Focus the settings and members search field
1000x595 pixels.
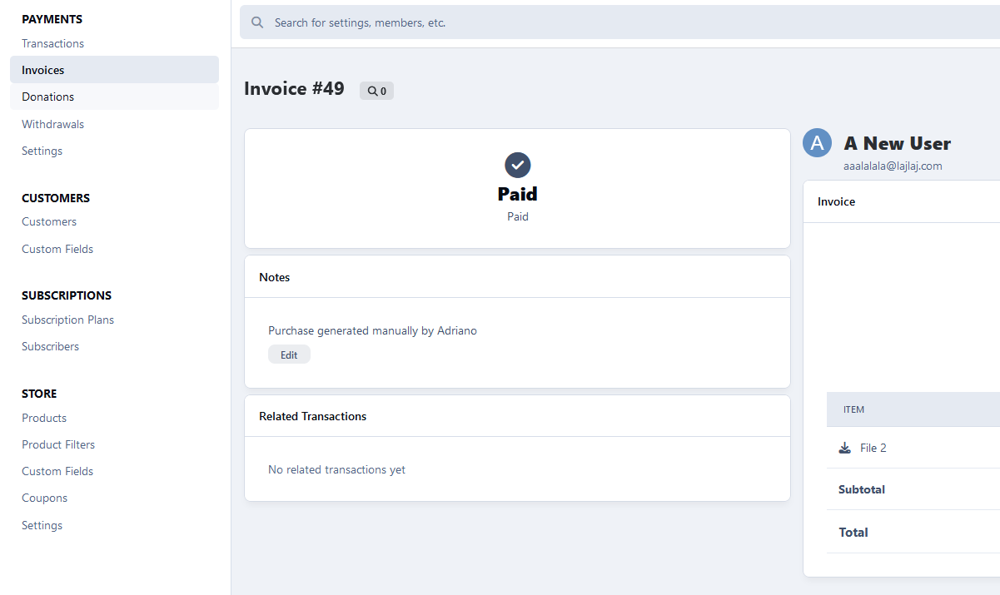tap(619, 22)
